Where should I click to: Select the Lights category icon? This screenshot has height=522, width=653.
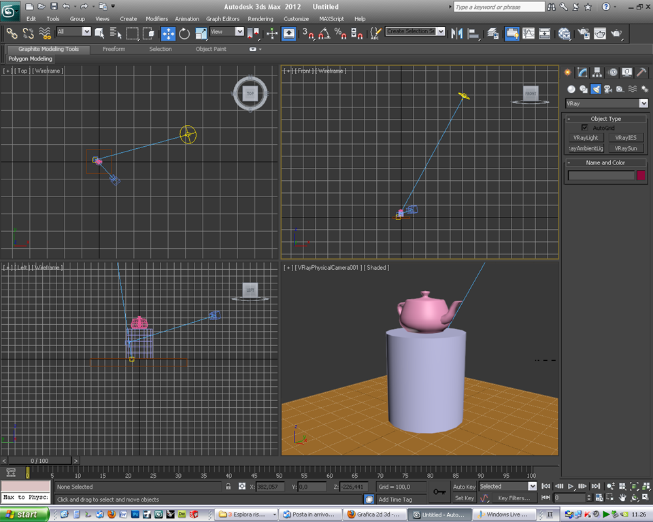coord(596,88)
